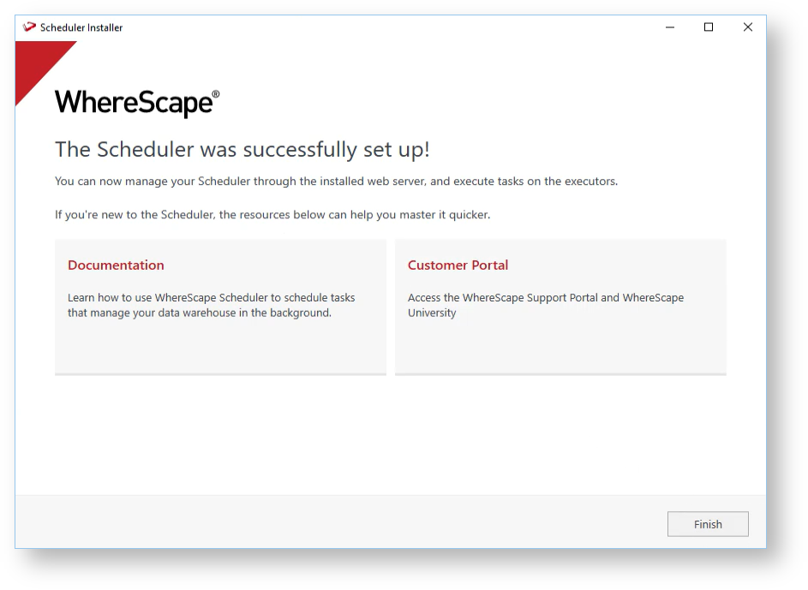Close the Scheduler Installer window
This screenshot has width=808, height=590.
[747, 27]
